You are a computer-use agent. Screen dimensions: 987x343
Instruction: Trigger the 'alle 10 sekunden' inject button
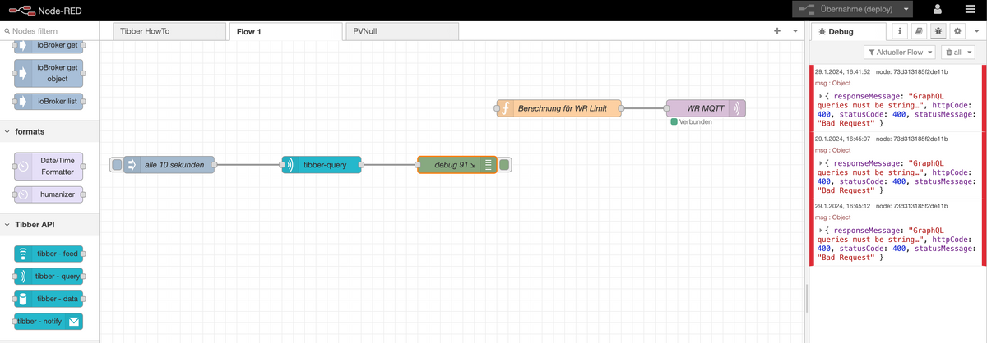click(x=117, y=165)
